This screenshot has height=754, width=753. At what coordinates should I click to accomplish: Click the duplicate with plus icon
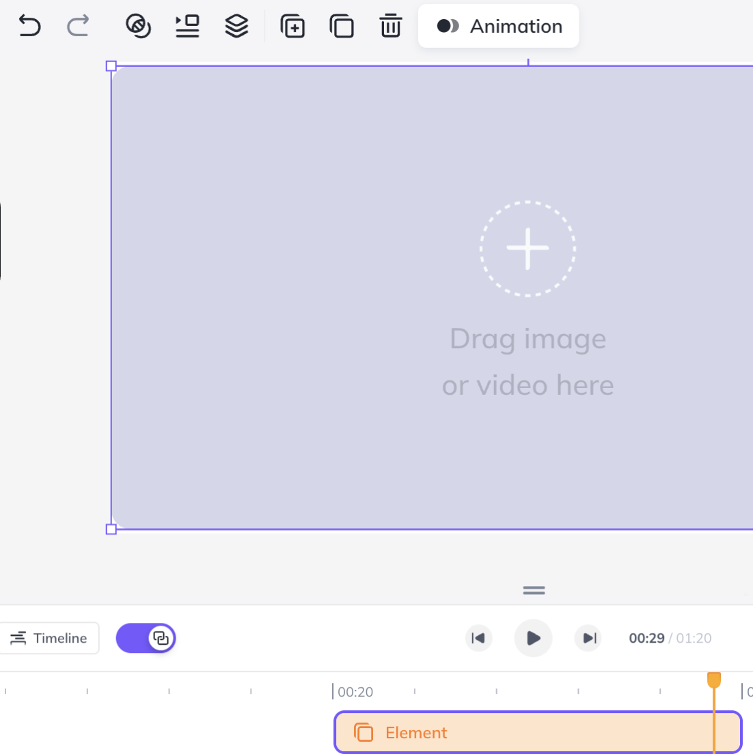point(292,26)
